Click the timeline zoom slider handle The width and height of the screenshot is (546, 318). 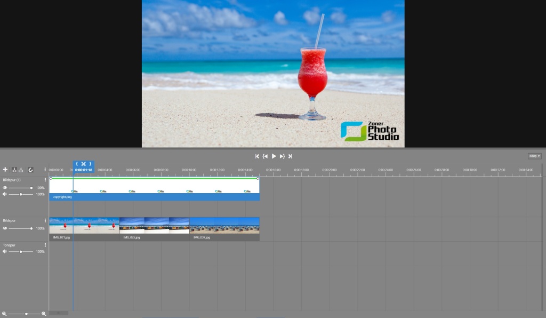[x=26, y=314]
